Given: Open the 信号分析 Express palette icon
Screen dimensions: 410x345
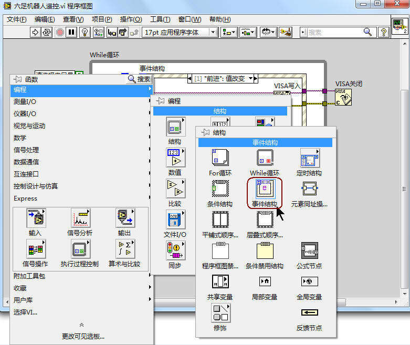Looking at the screenshot, I should point(79,217).
